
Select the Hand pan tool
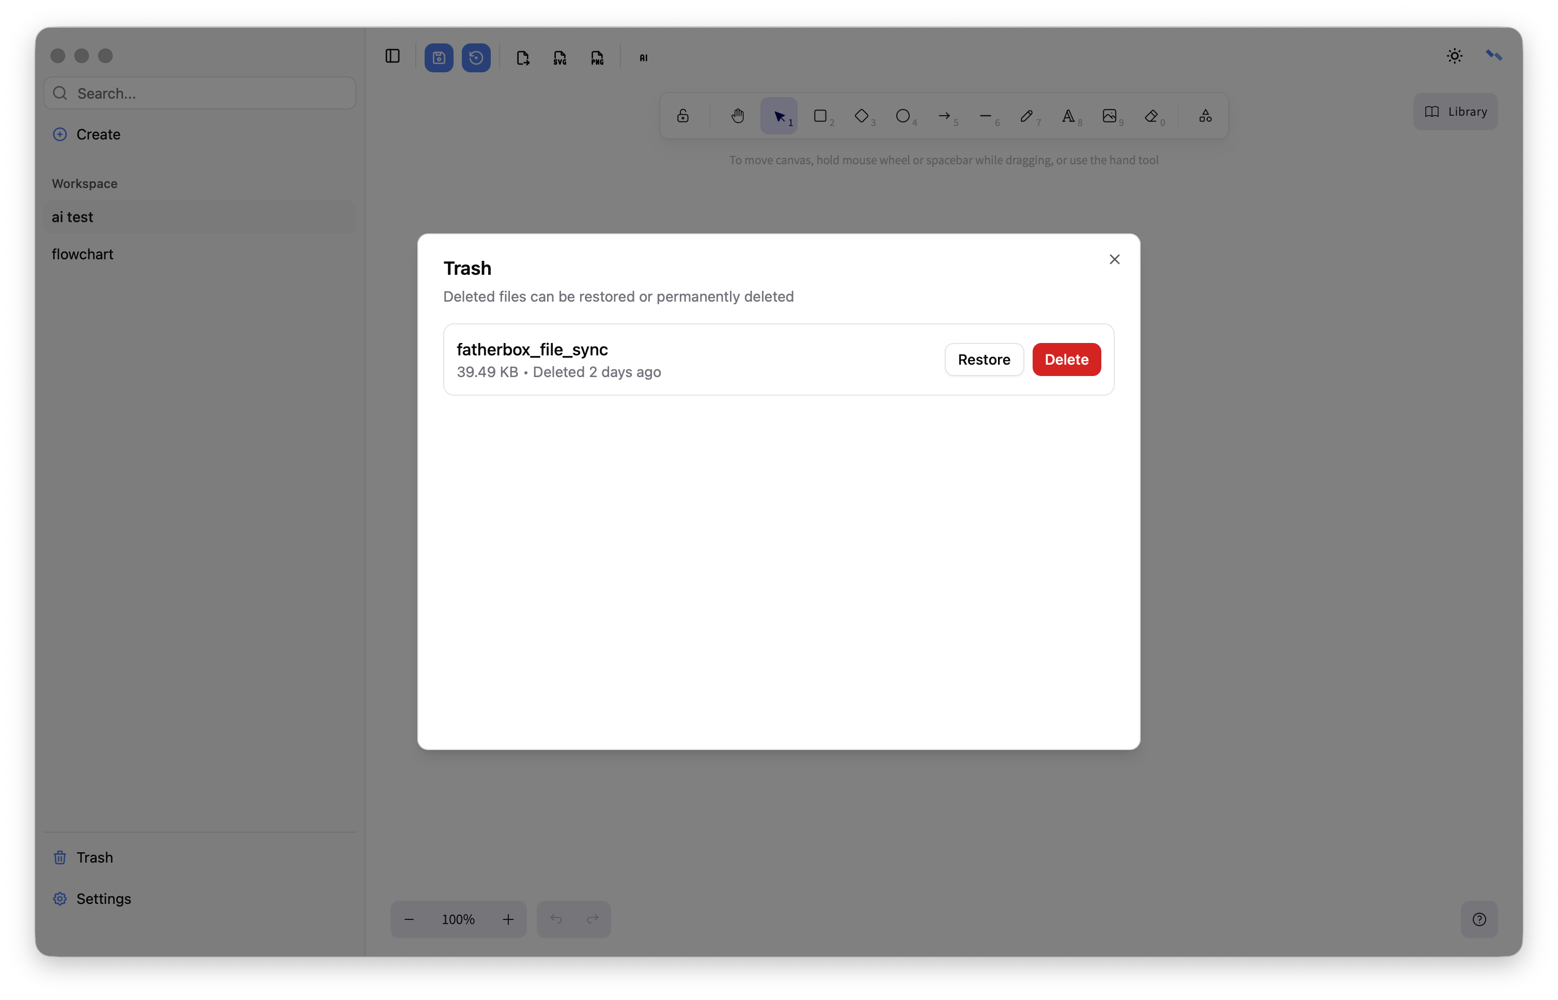coord(738,116)
